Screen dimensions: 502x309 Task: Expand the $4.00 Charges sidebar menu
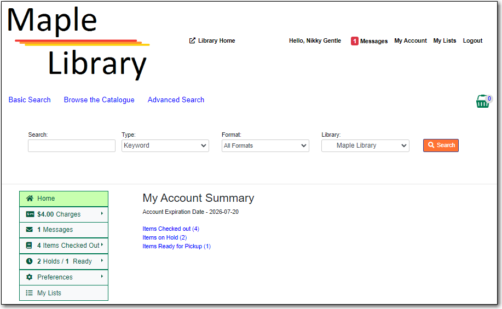coord(64,214)
